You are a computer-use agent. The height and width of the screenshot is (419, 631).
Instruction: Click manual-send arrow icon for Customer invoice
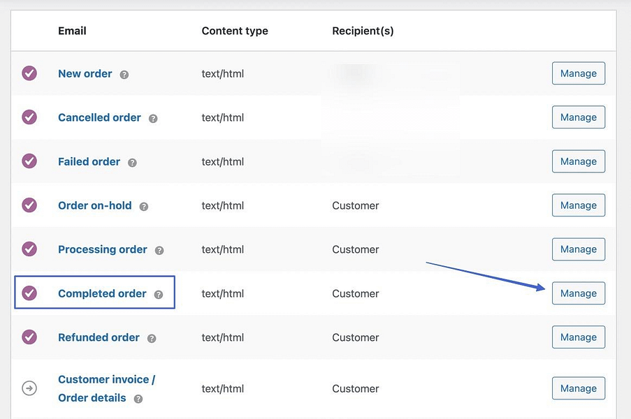click(29, 388)
